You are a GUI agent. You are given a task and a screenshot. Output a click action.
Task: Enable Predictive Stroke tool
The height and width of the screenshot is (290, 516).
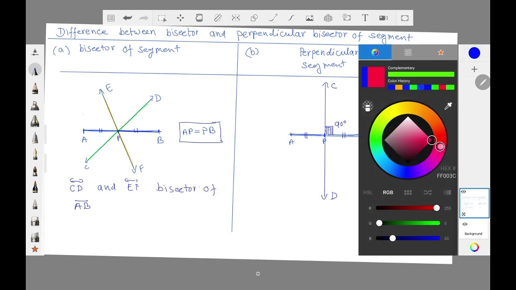(x=273, y=18)
